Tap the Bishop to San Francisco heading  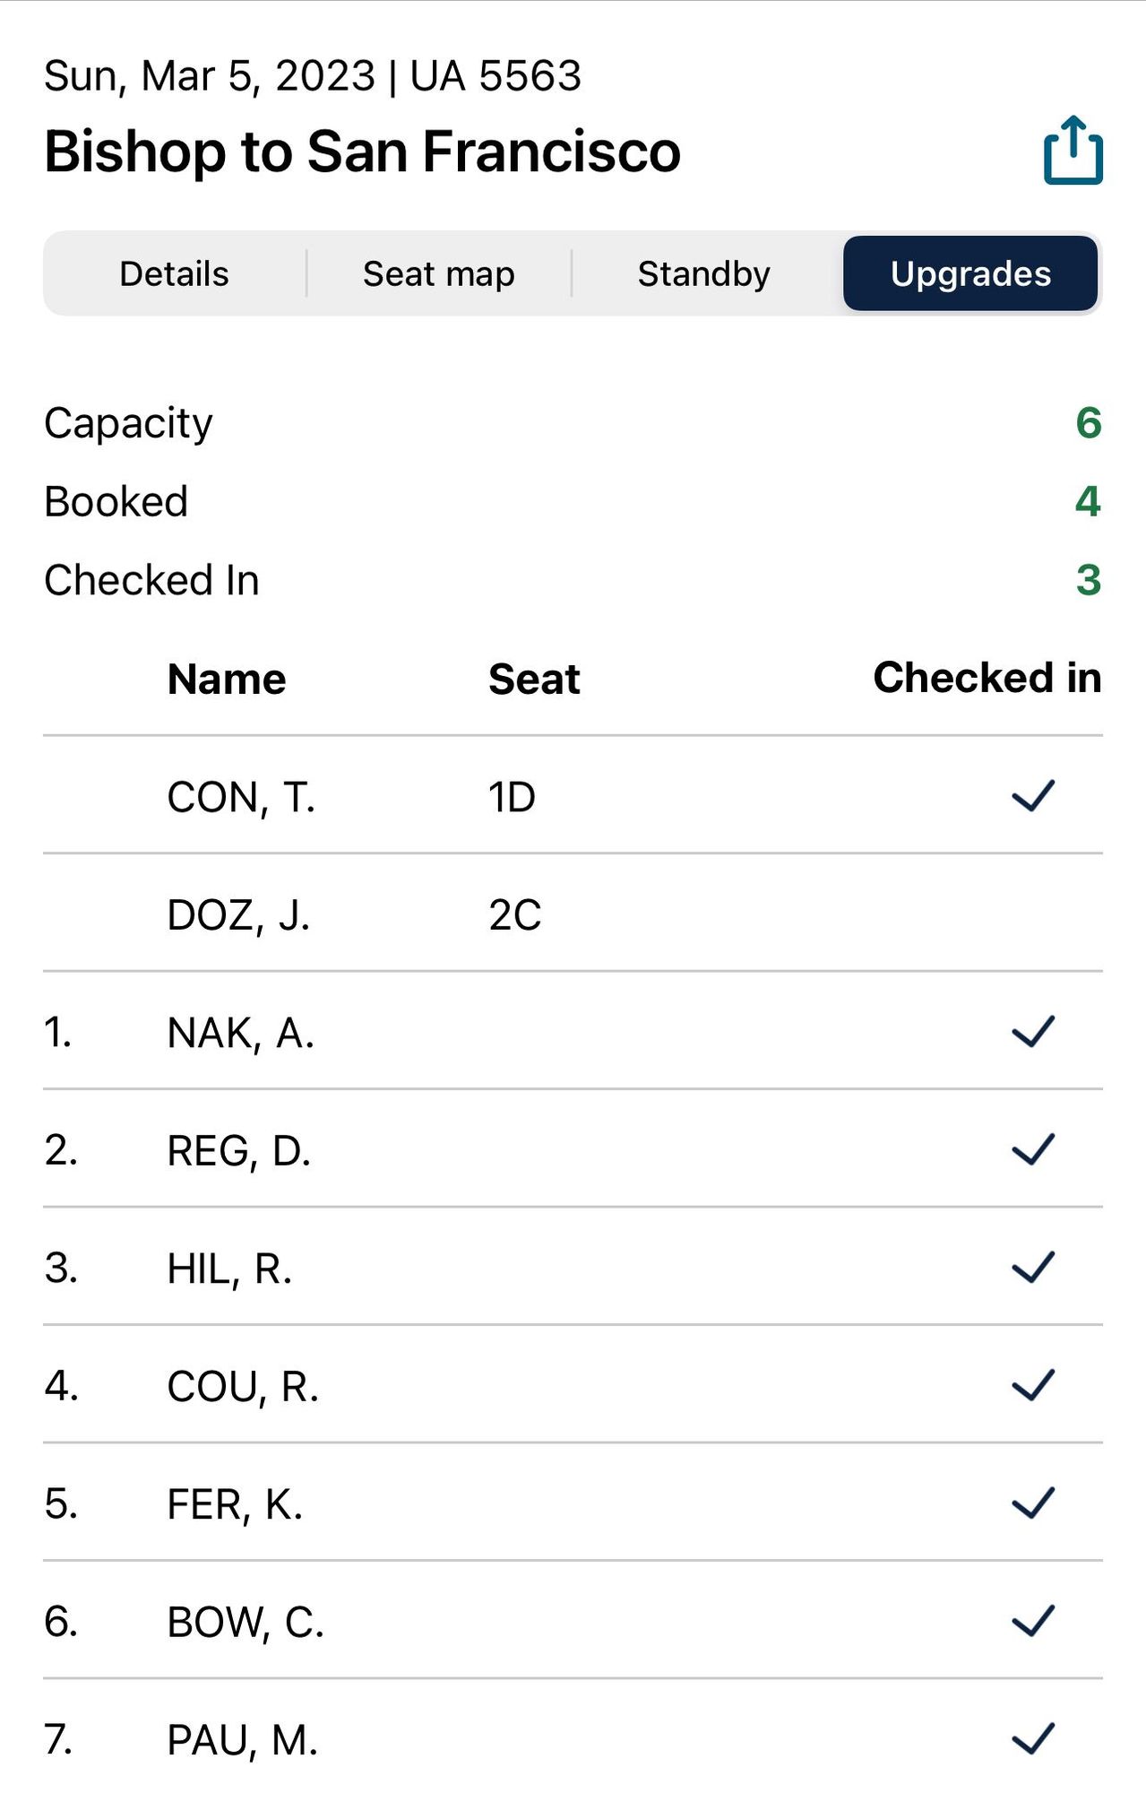[362, 151]
